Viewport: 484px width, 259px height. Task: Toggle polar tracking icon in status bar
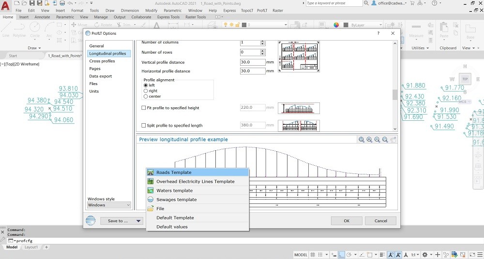349,255
